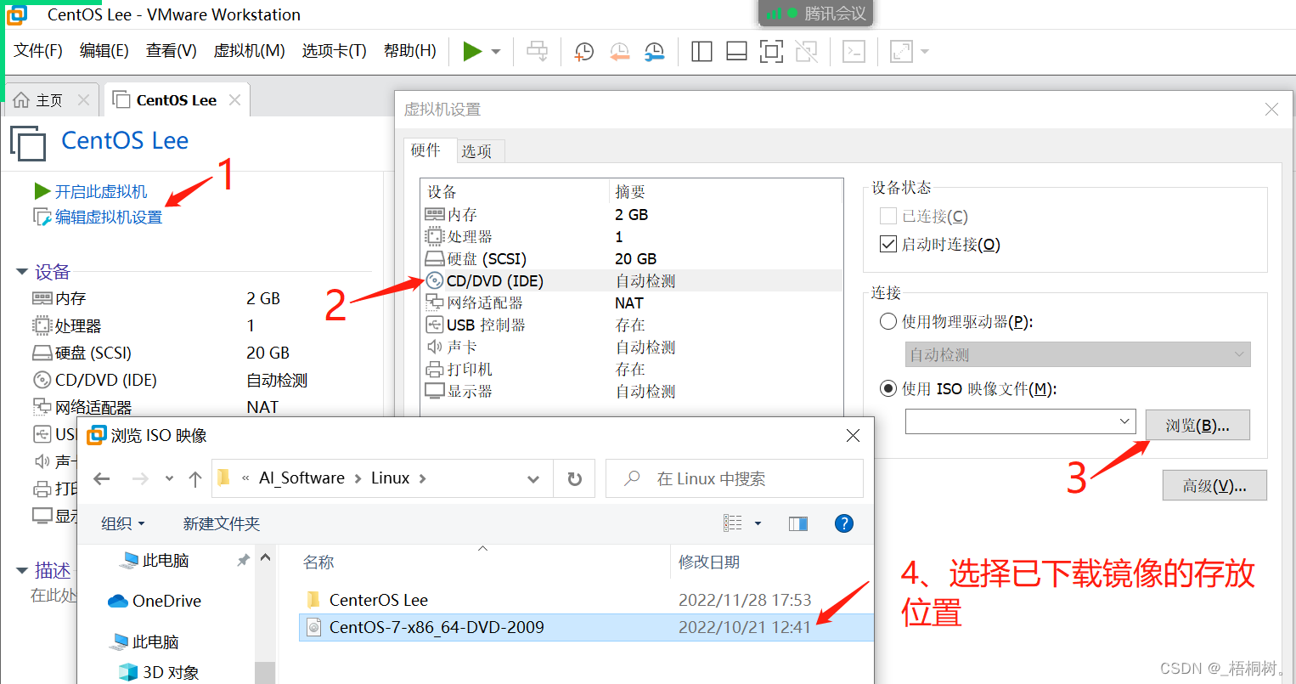Viewport: 1296px width, 684px height.
Task: Toggle 已连接(C) checkbox
Action: pyautogui.click(x=888, y=216)
